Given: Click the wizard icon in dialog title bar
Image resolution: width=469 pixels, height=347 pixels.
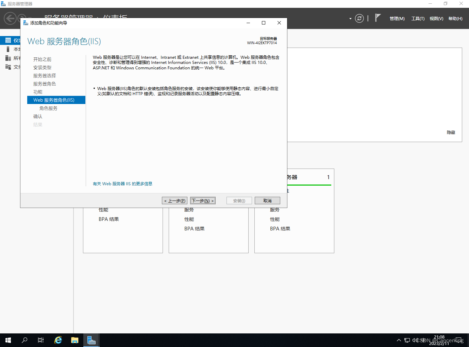Looking at the screenshot, I should coord(26,23).
